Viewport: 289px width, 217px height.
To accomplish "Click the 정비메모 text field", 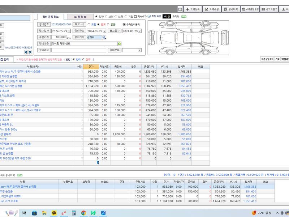I will tap(79, 50).
